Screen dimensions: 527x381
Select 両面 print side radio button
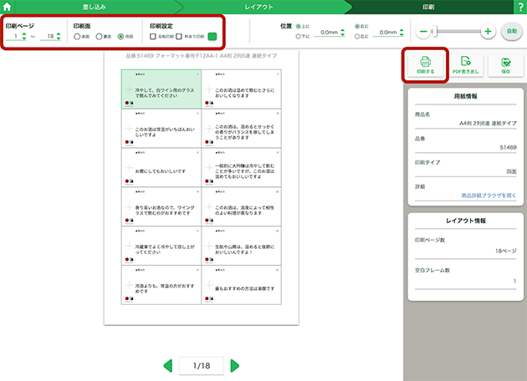pyautogui.click(x=121, y=37)
